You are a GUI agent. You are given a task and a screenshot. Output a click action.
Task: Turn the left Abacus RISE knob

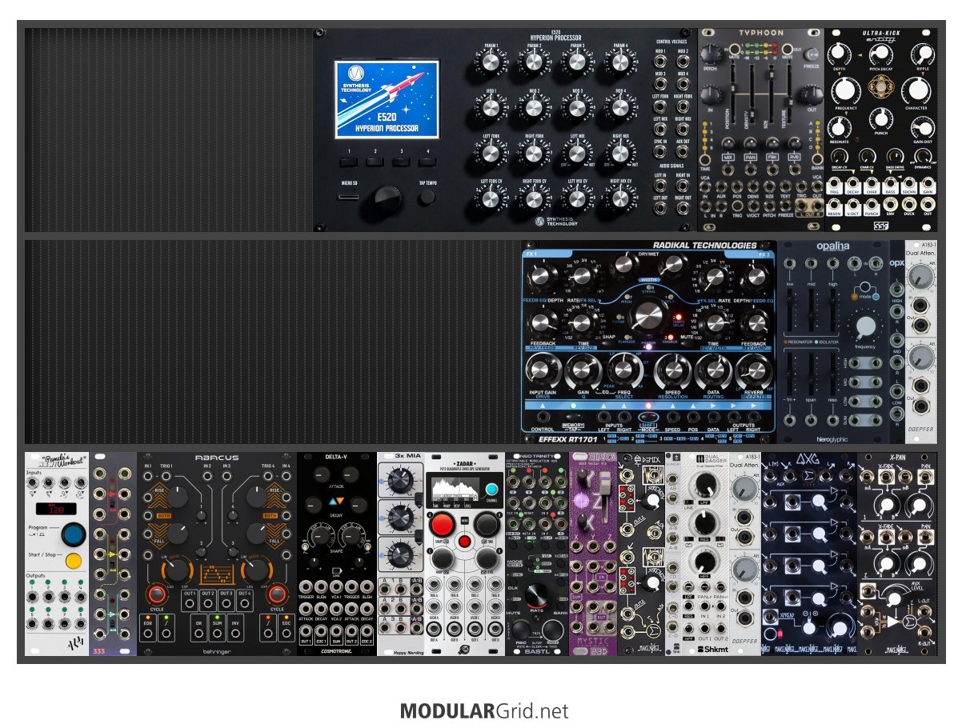pyautogui.click(x=177, y=497)
